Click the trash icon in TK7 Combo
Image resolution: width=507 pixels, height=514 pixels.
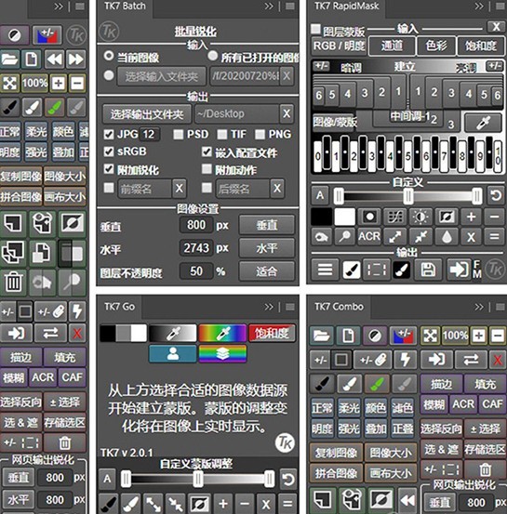[485, 469]
